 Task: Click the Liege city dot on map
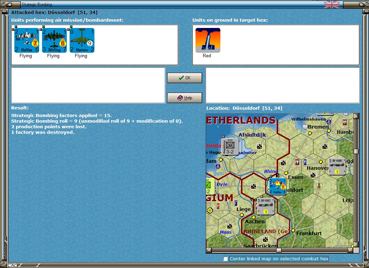[242, 215]
